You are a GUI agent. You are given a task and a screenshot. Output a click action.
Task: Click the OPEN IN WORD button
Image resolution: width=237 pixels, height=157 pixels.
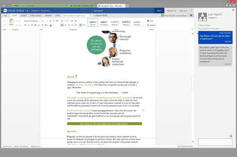click(x=101, y=16)
